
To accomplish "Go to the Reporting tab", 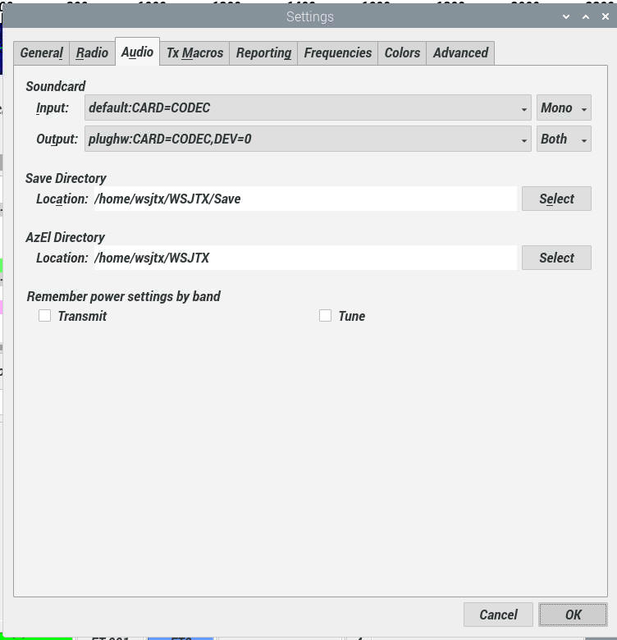I will [x=263, y=53].
